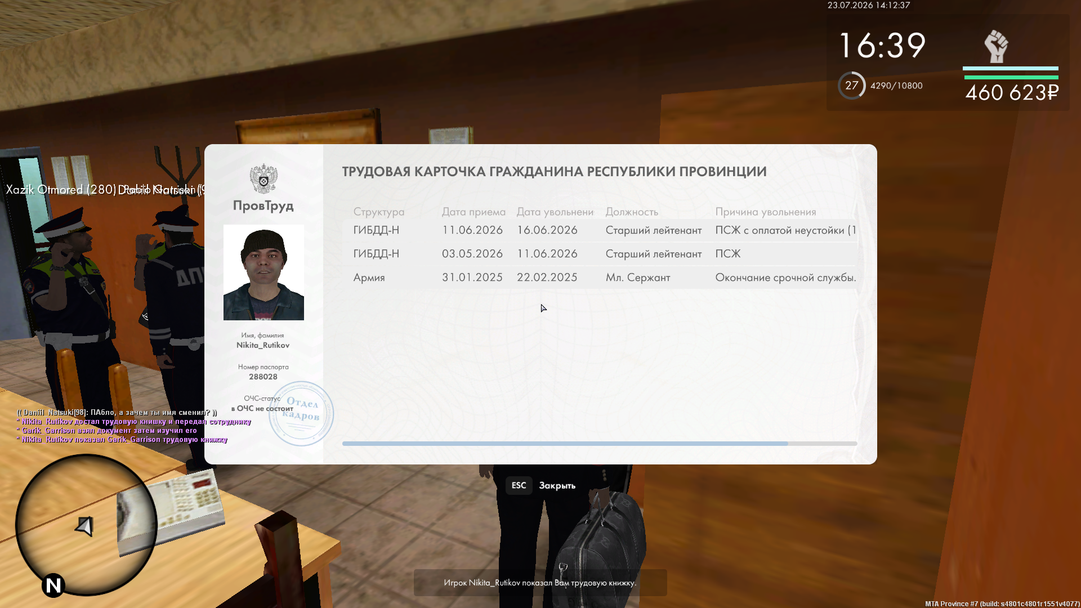The width and height of the screenshot is (1081, 608).
Task: Click the hire date 03.05.2026
Action: point(472,254)
